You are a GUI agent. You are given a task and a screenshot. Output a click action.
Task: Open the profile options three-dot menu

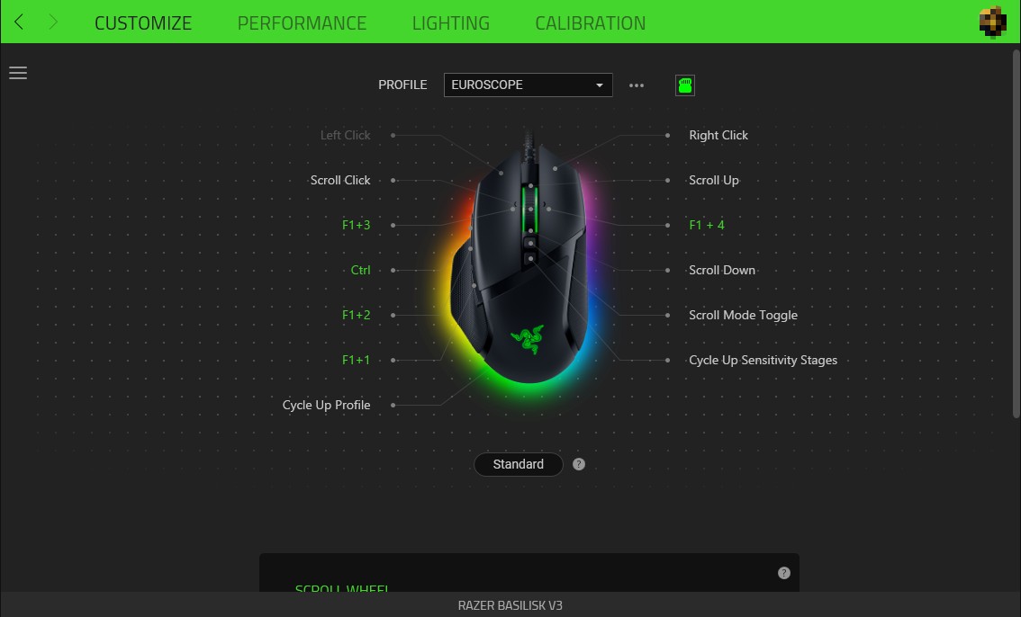[637, 85]
